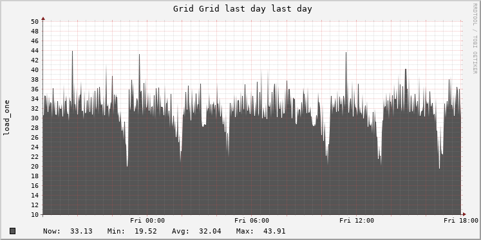The height and width of the screenshot is (240, 481).
Task: Click the 'Fri 00:00' time axis label
Action: click(x=147, y=221)
